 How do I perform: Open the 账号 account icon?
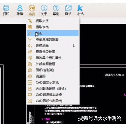[x=20, y=8]
